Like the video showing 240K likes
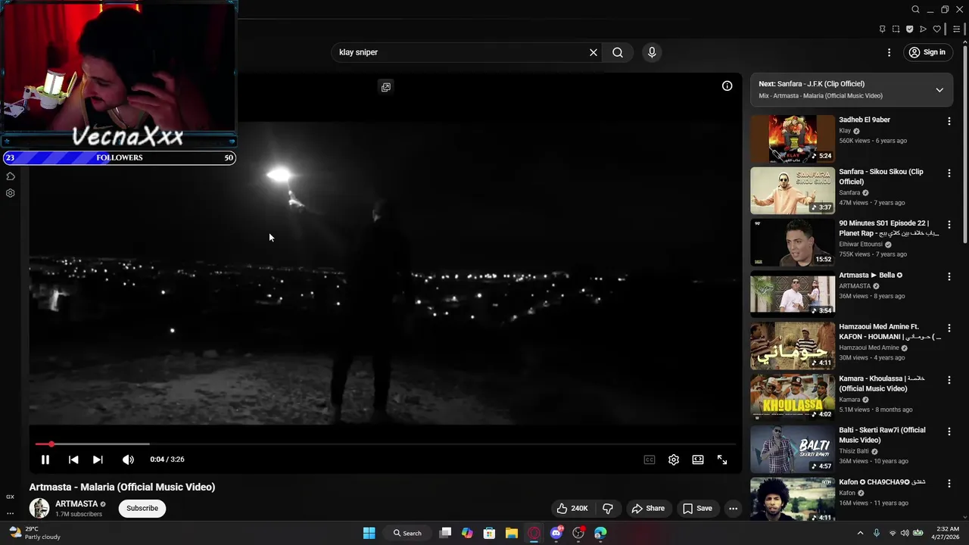Screen dimensions: 969x545 tap(572, 509)
